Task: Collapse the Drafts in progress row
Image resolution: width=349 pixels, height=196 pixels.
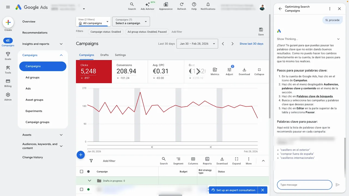Action: (x=89, y=181)
